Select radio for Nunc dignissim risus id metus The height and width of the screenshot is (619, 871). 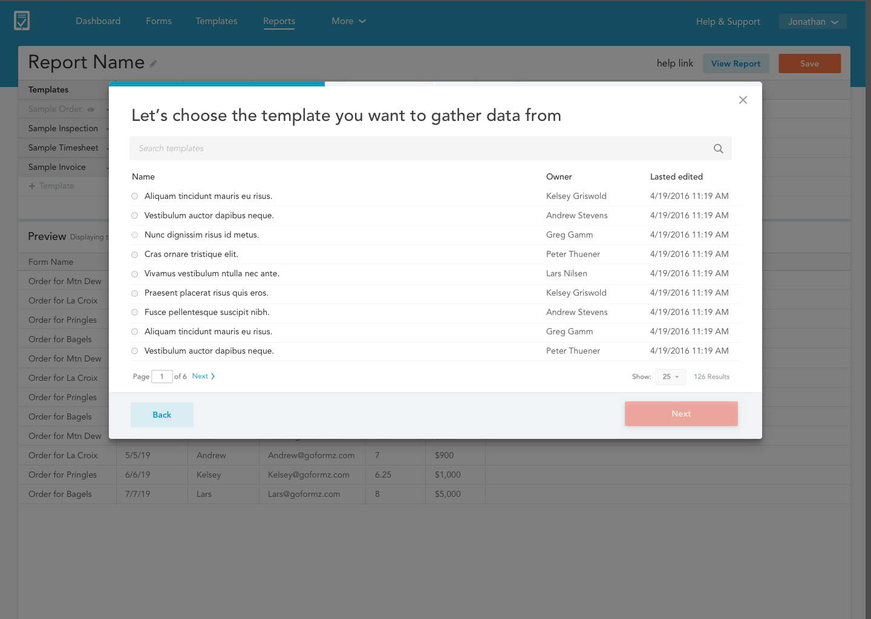(135, 235)
